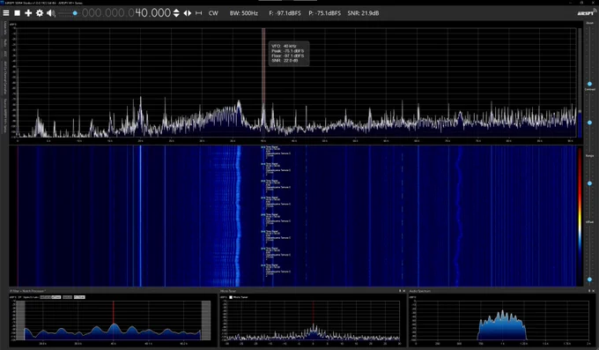Screen dimensions: 599x350
Task: Open the CW demodulation mode selector
Action: [x=213, y=13]
